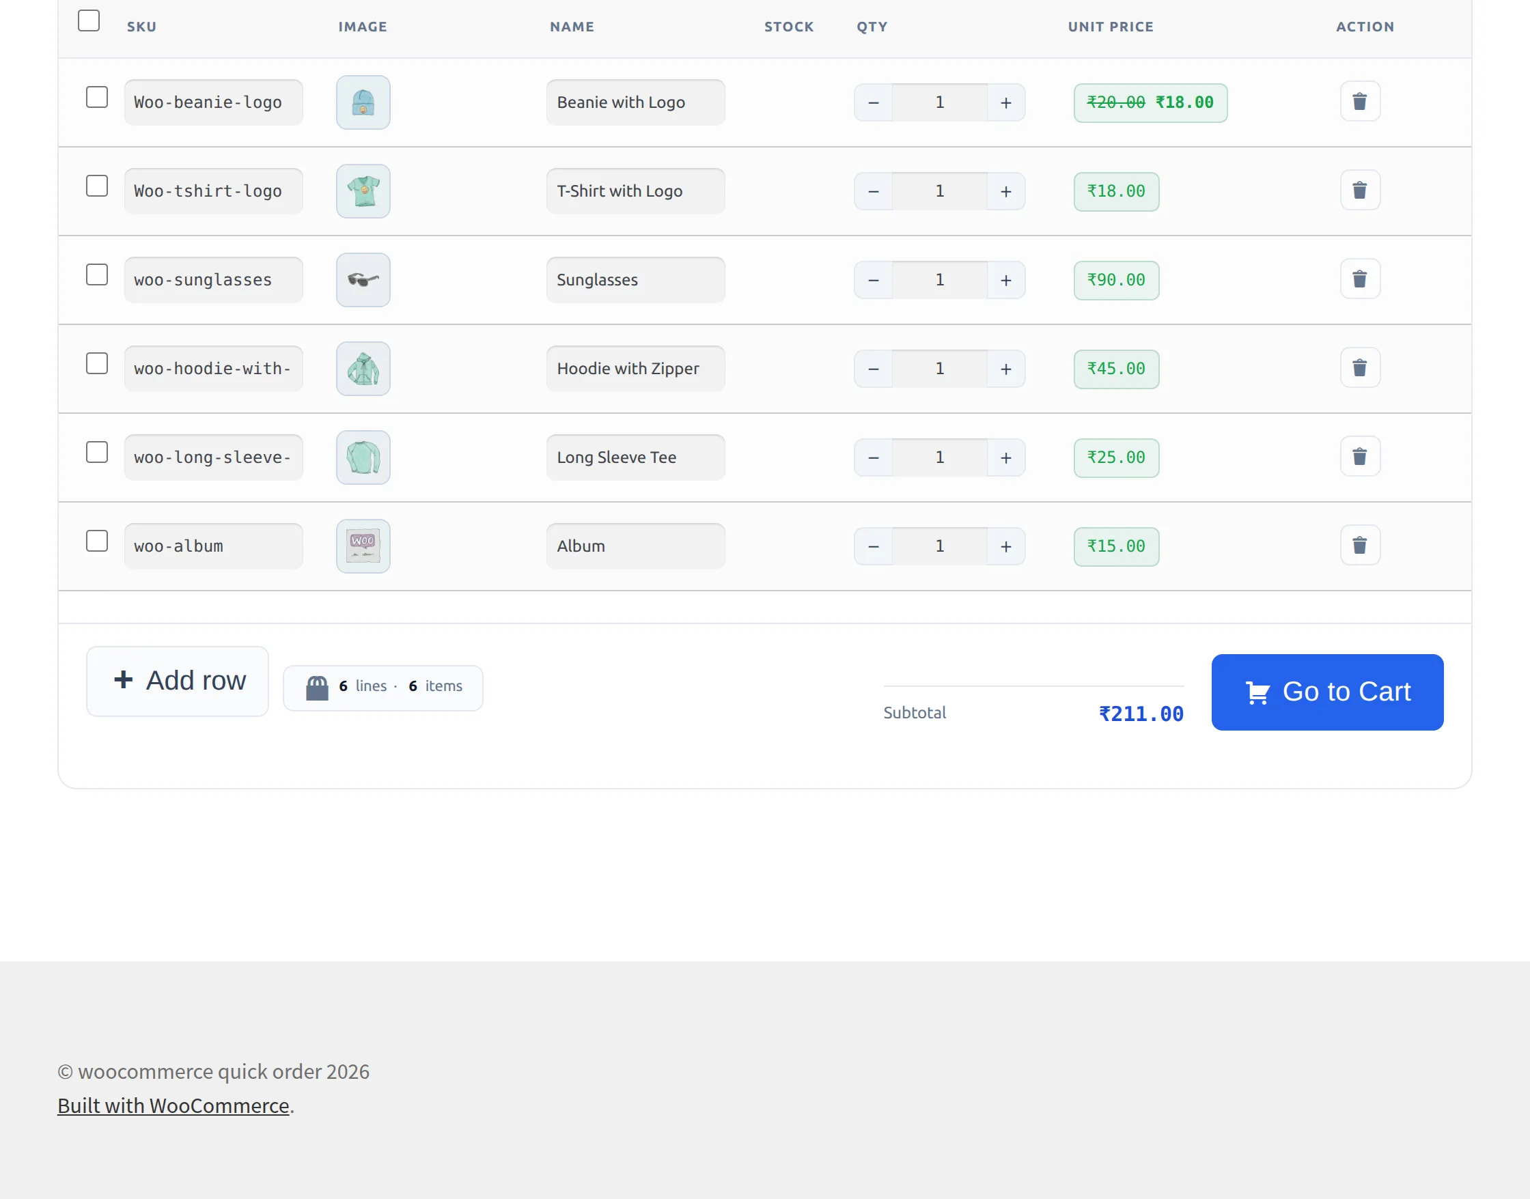Select the Woo-beanie-logo row checkbox

pyautogui.click(x=97, y=97)
